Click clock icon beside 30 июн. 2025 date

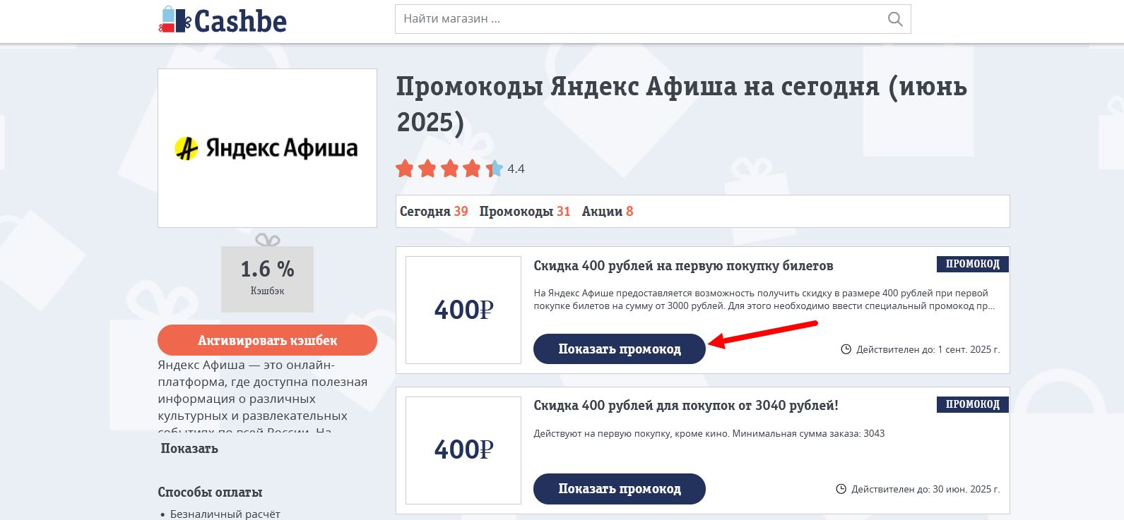pos(841,489)
